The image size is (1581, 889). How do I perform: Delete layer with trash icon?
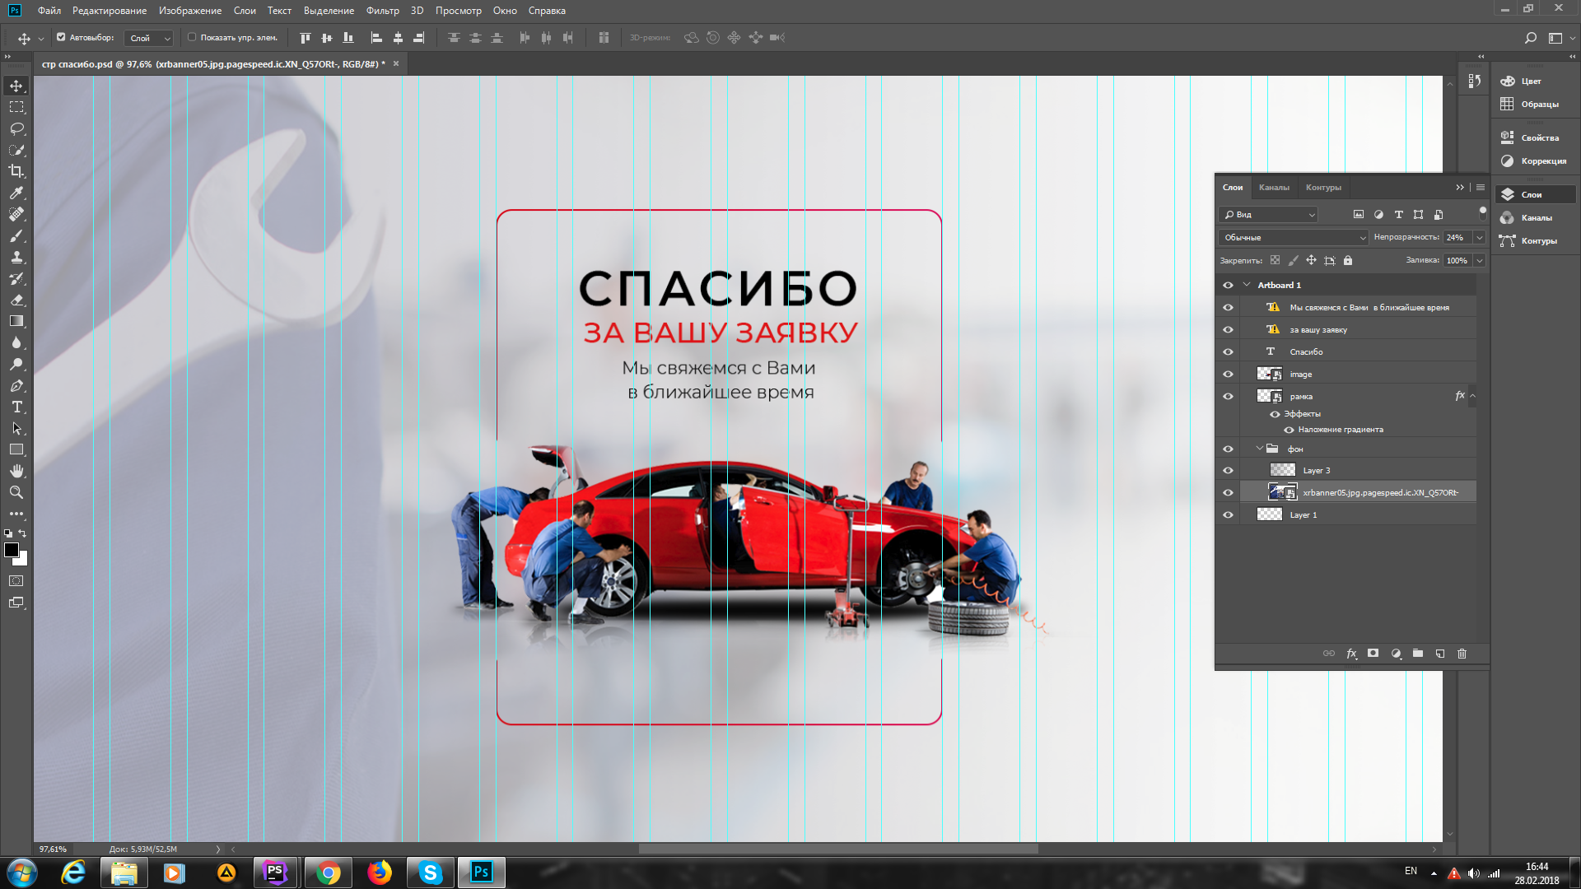tap(1462, 654)
